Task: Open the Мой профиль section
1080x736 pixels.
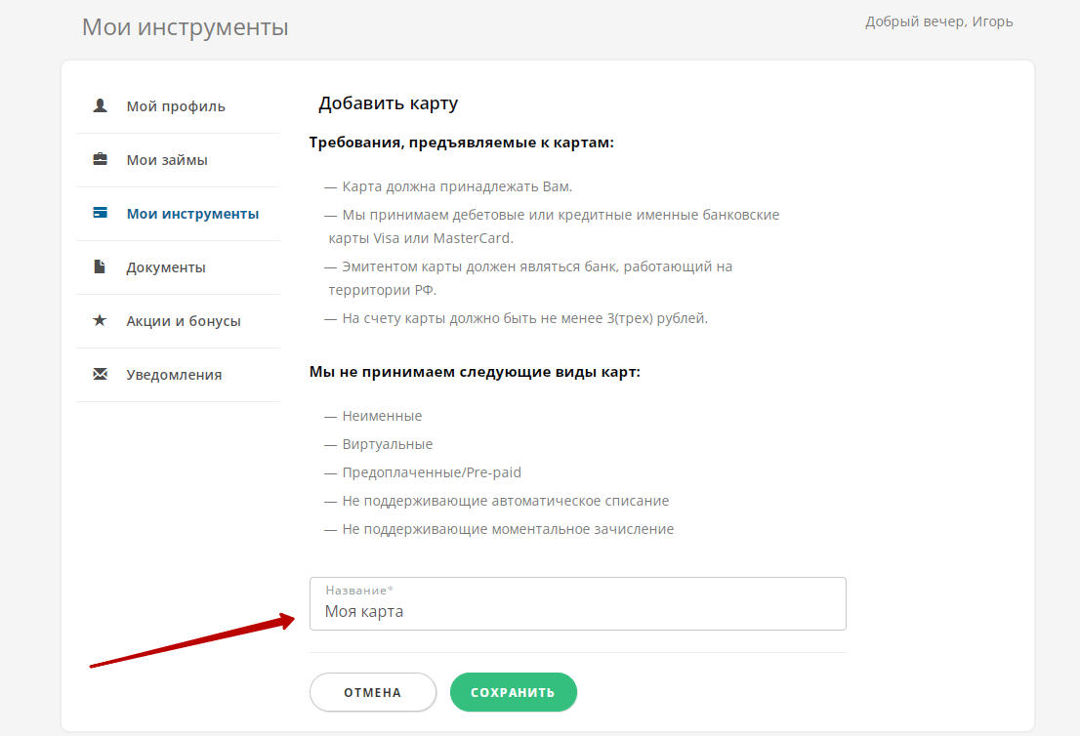Action: click(x=176, y=106)
